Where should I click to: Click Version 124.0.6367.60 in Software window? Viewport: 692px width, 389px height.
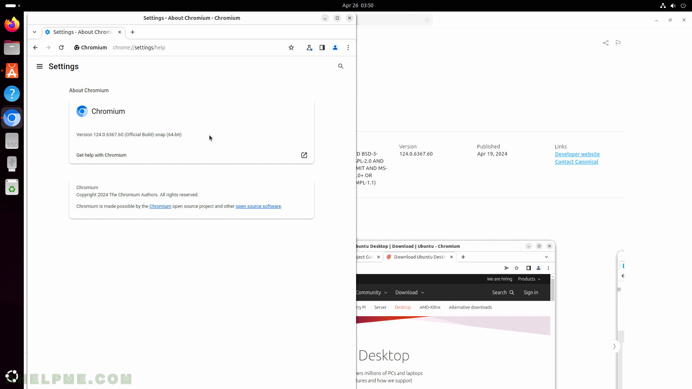[x=416, y=154]
